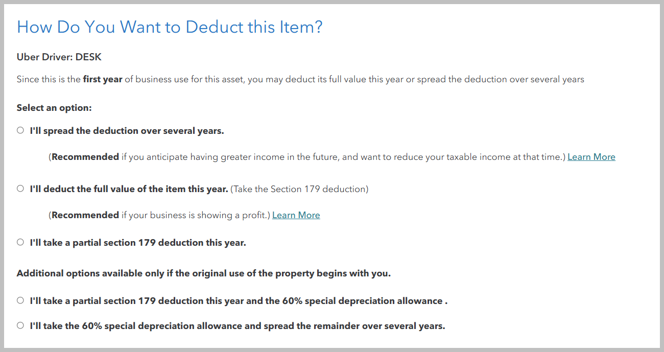This screenshot has height=352, width=664.
Task: Select 60% special allowance and spread remainder radio button
Action: [20, 325]
